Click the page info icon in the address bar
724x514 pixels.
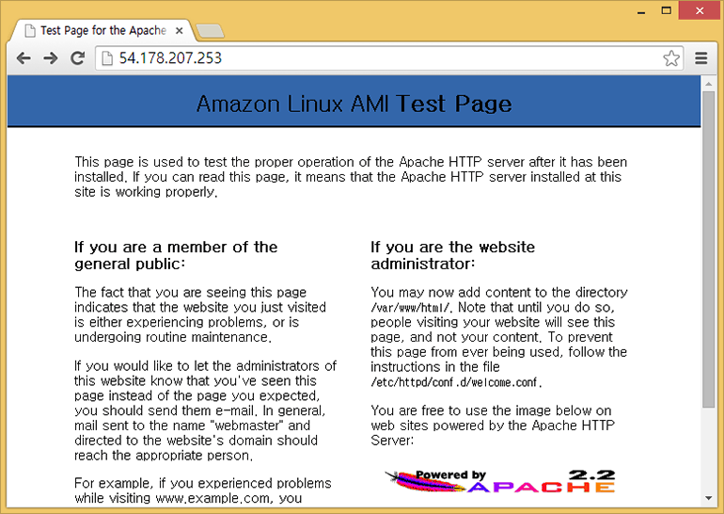point(107,58)
